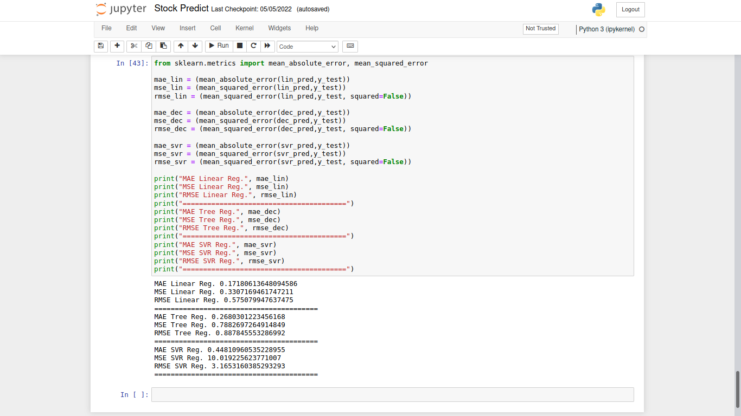
Task: Move selected cell up arrow
Action: click(x=181, y=46)
